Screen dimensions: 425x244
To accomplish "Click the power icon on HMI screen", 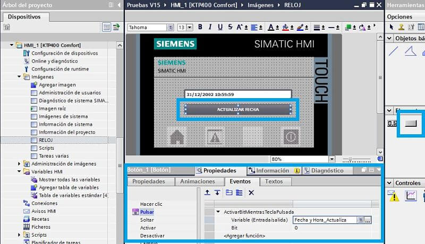I will (291, 137).
